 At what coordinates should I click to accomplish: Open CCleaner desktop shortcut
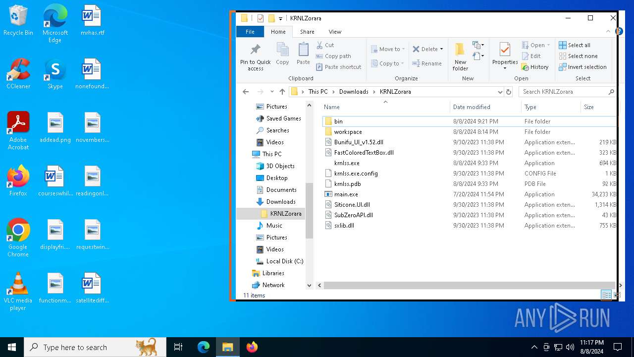coord(18,74)
